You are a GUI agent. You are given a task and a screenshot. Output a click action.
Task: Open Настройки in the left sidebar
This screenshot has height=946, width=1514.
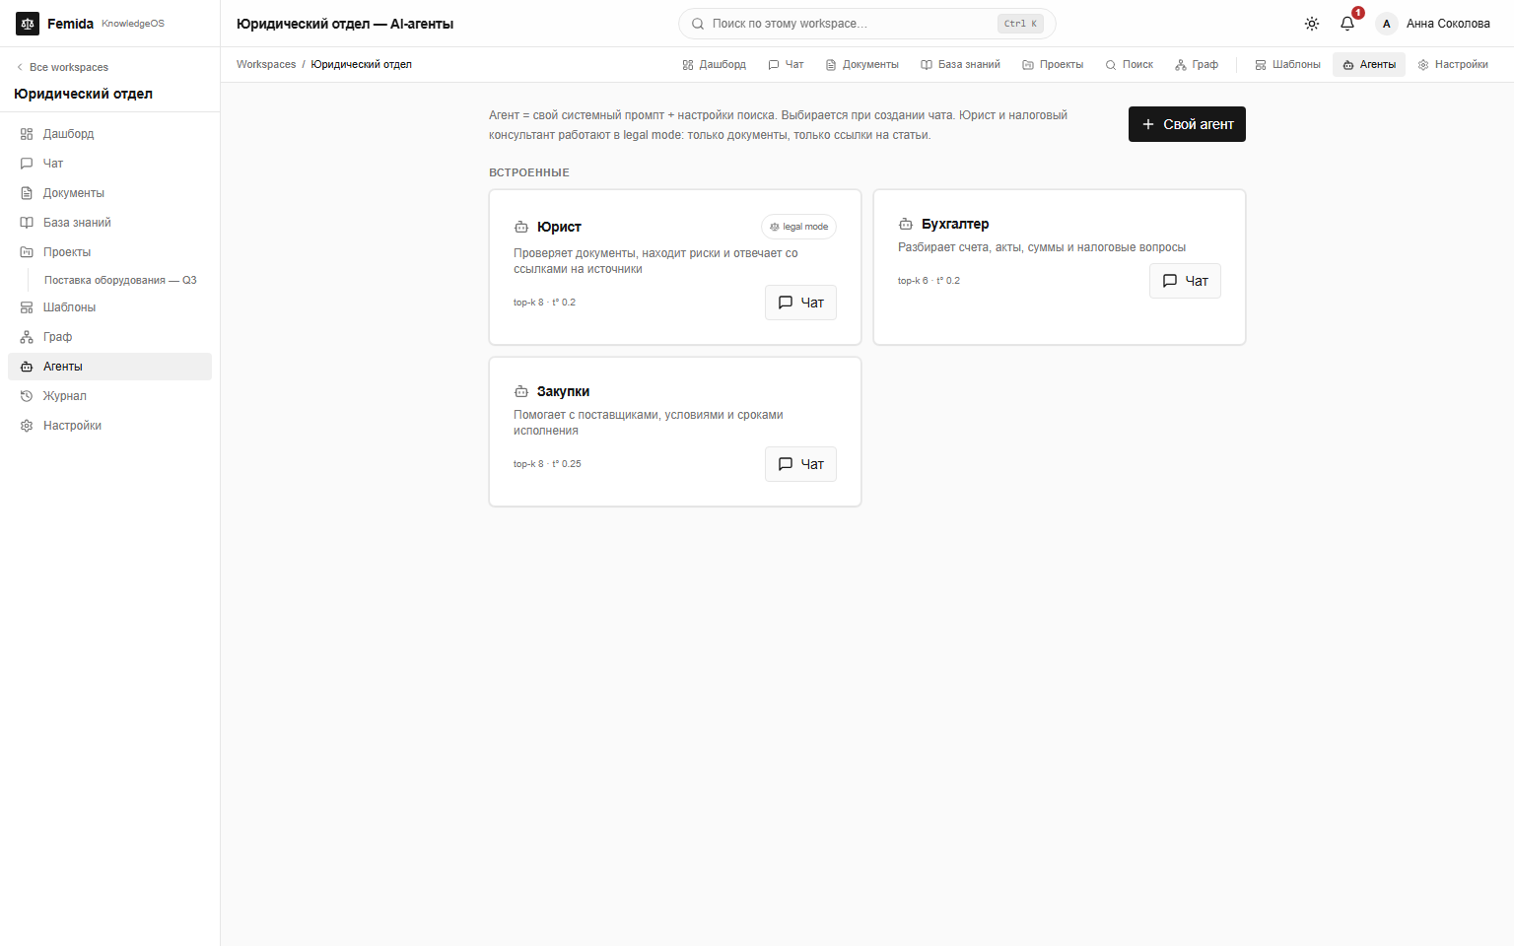click(109, 426)
